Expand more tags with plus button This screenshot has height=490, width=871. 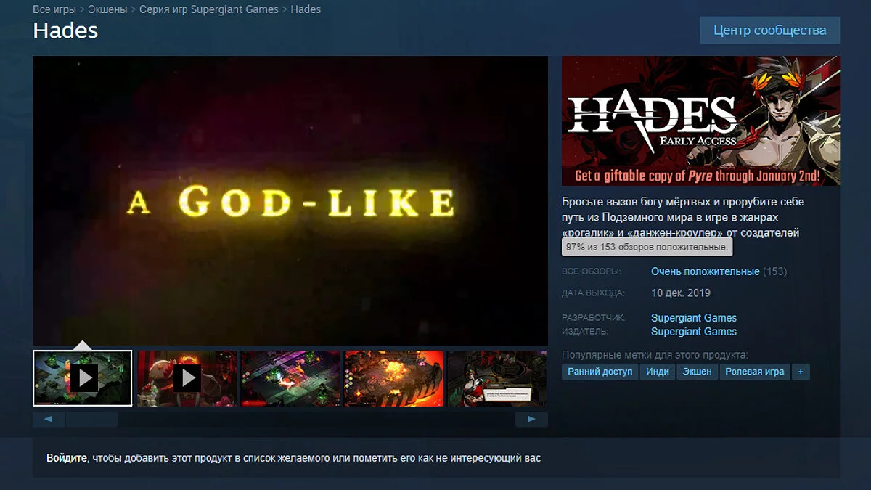(x=801, y=371)
